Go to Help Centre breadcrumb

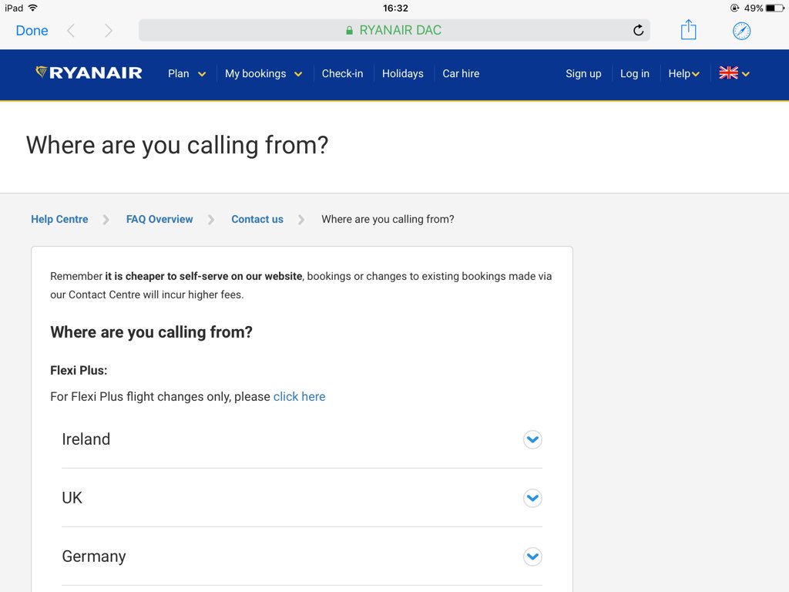[59, 219]
